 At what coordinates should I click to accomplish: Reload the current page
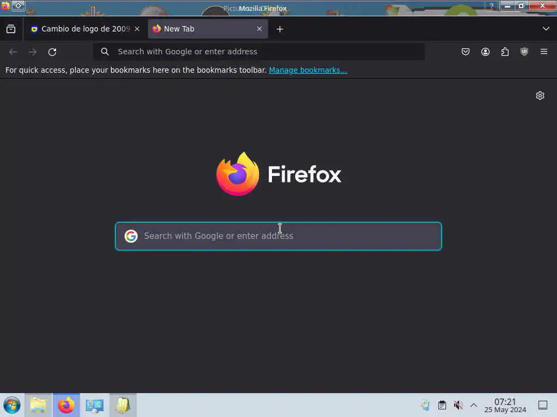pyautogui.click(x=52, y=52)
